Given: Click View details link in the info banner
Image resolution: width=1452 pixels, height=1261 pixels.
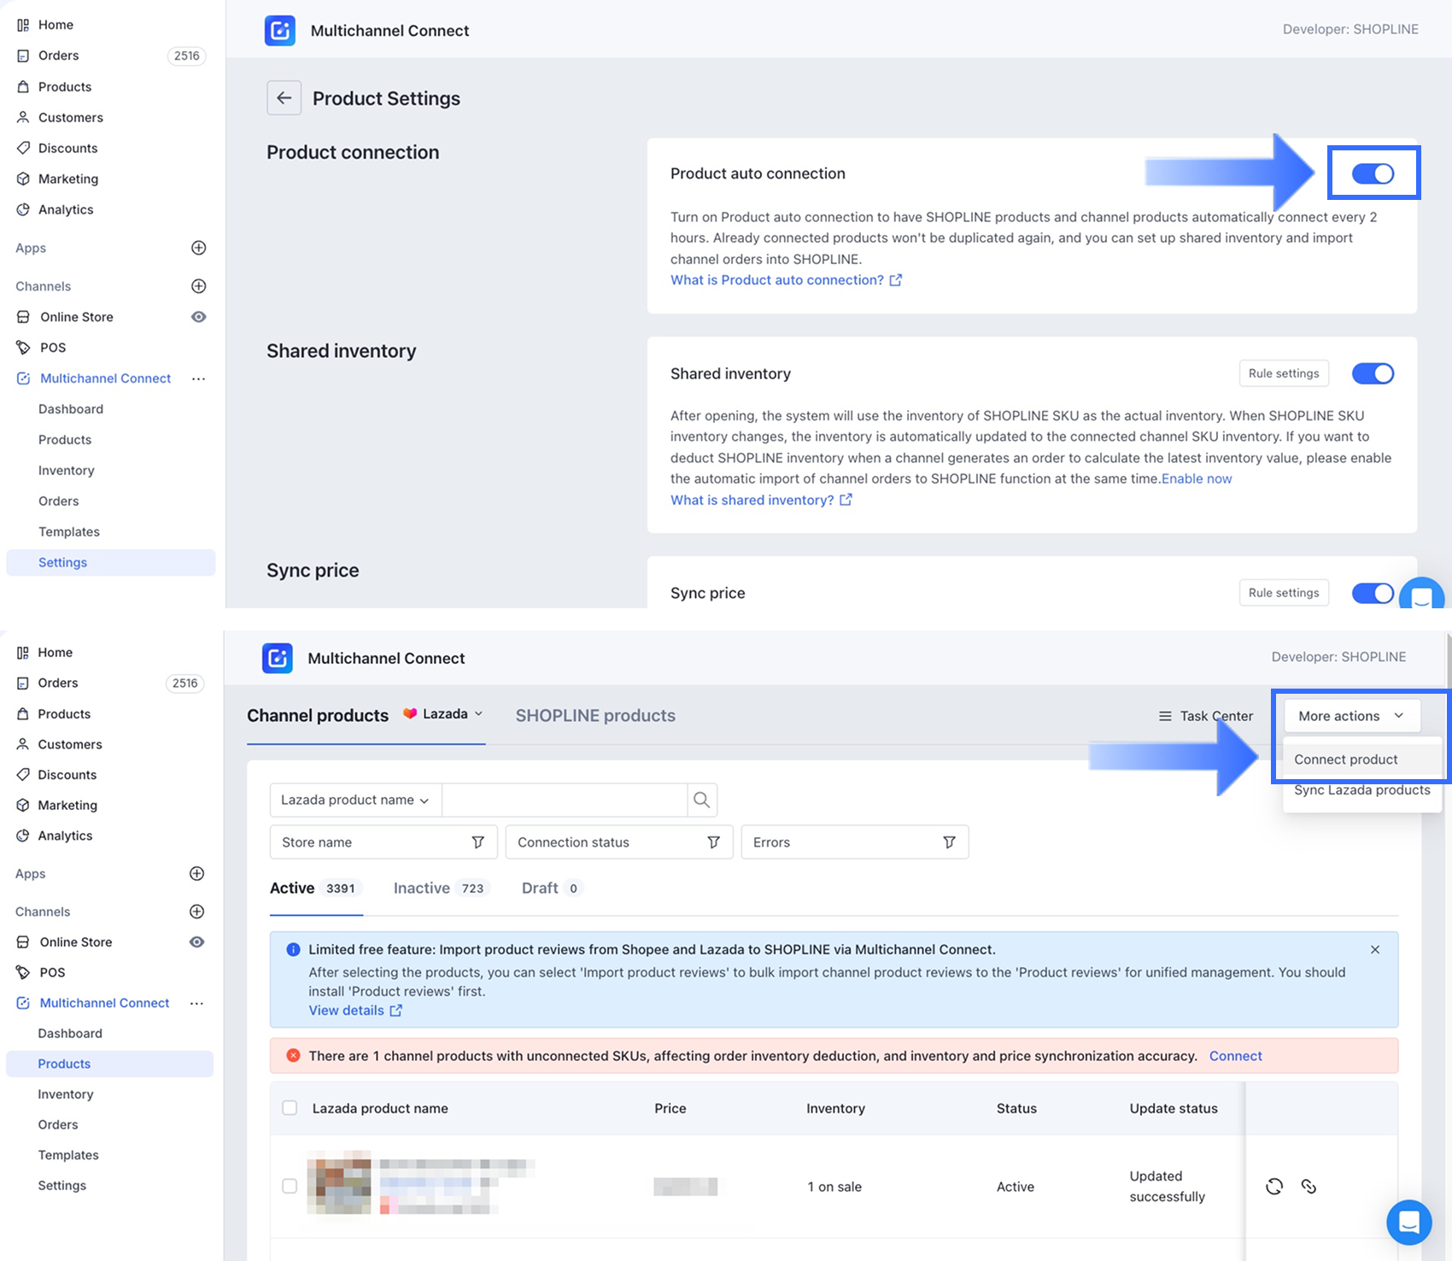Looking at the screenshot, I should [x=355, y=1011].
